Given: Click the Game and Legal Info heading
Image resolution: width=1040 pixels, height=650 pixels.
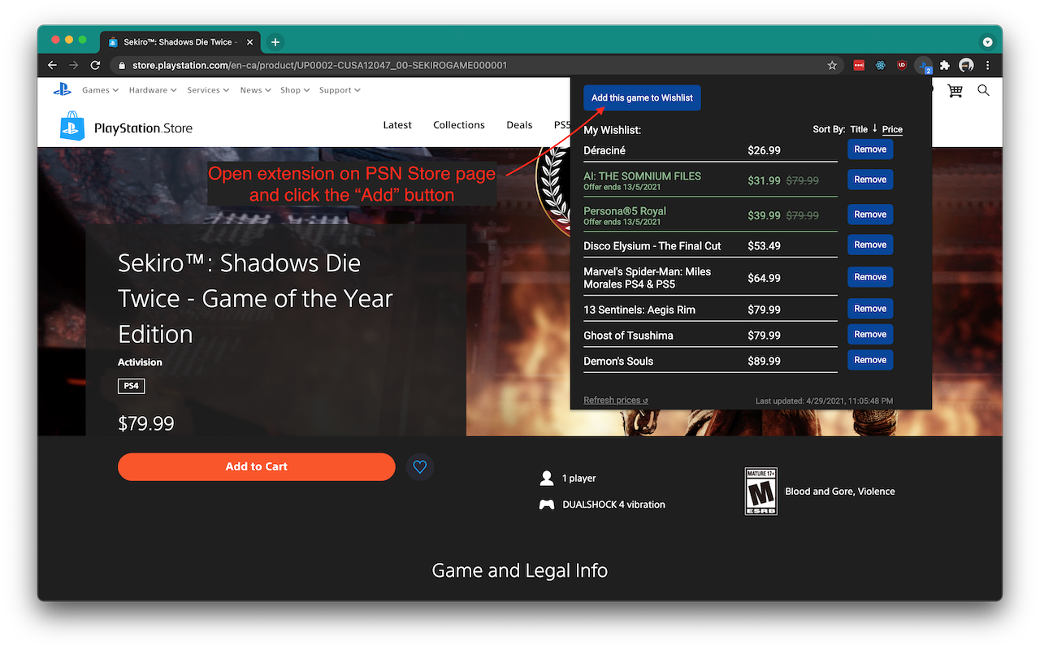Looking at the screenshot, I should coord(520,570).
